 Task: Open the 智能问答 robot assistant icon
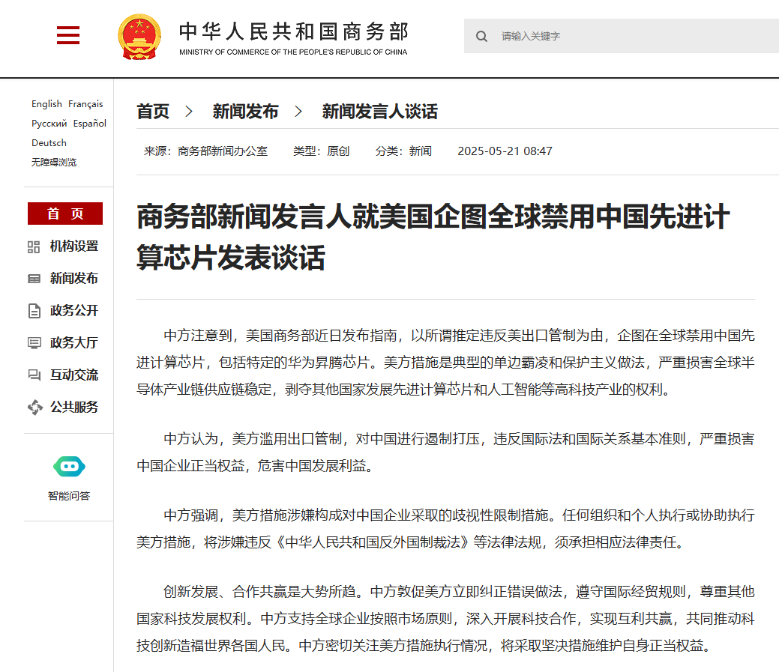(x=69, y=467)
